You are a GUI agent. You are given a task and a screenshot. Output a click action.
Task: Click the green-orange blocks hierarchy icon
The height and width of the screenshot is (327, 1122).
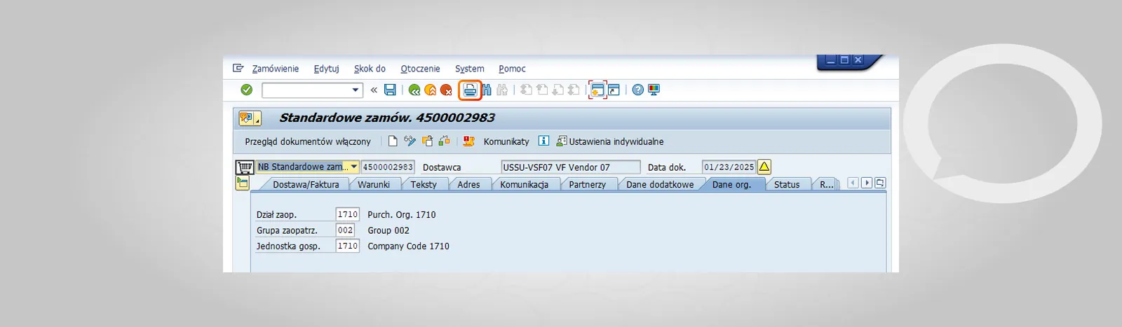click(x=444, y=141)
